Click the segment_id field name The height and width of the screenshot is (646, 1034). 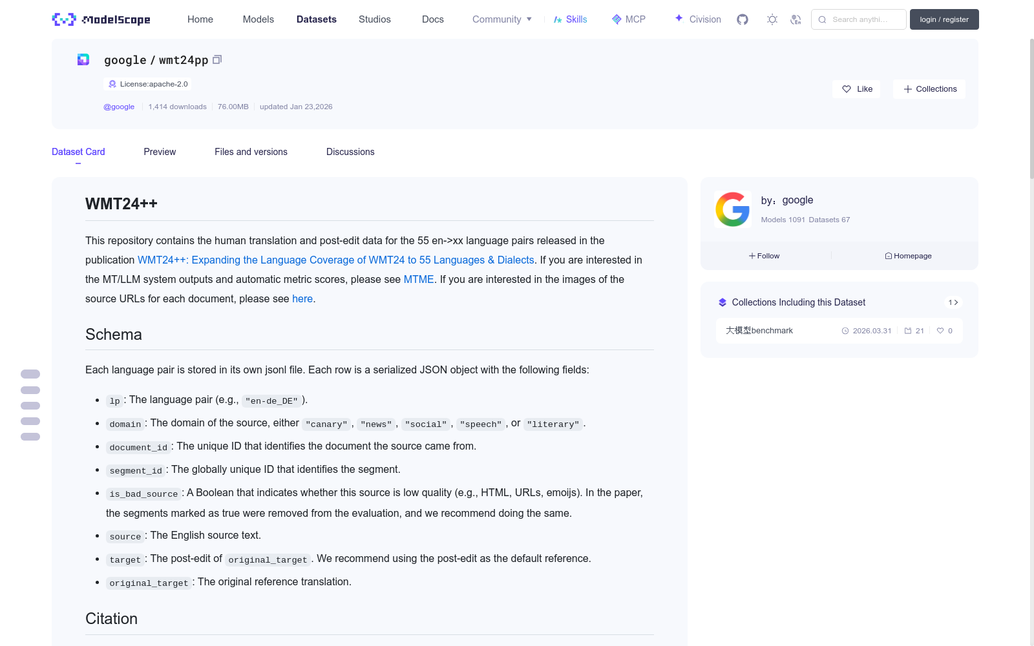tap(136, 470)
